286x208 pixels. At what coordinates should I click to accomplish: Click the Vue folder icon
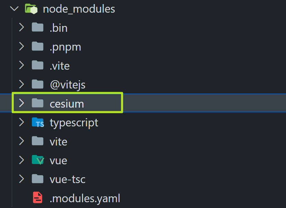coord(38,160)
